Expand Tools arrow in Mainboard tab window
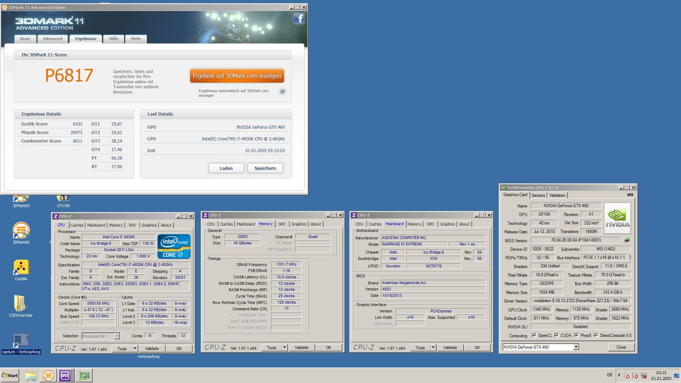 433,348
